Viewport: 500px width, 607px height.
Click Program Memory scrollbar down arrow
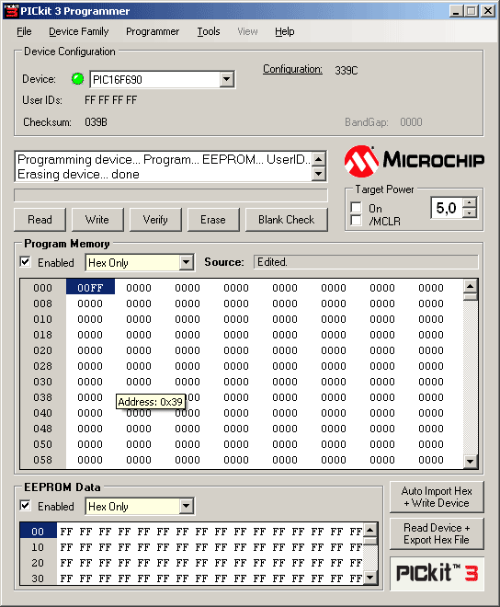471,461
